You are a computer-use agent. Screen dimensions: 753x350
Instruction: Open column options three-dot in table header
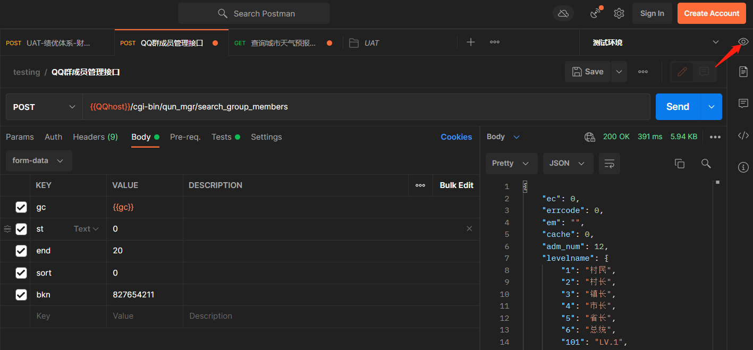tap(420, 185)
